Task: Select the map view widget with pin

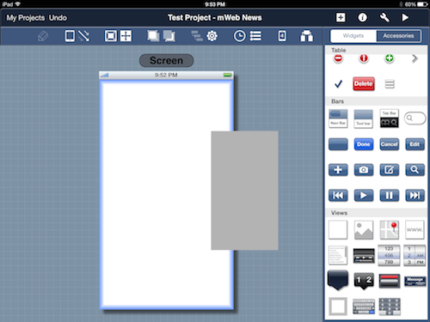Action: tap(389, 229)
